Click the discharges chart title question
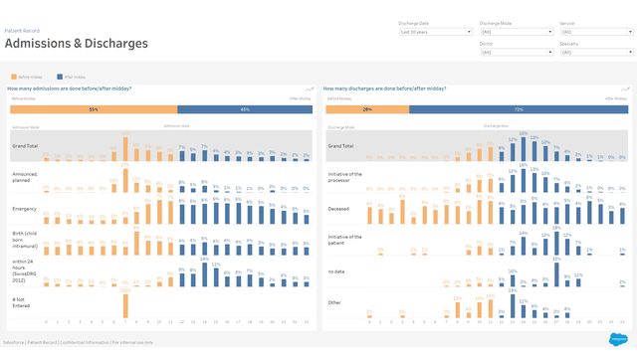The width and height of the screenshot is (637, 361). 384,89
